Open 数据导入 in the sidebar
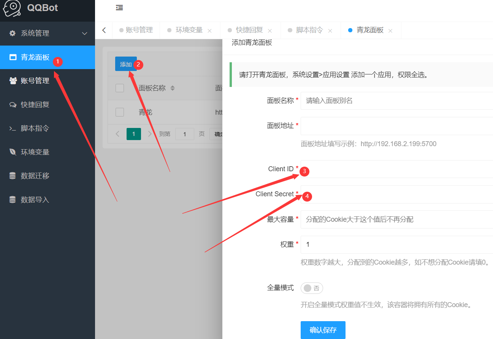Screen dimensions: 493x339 point(48,200)
